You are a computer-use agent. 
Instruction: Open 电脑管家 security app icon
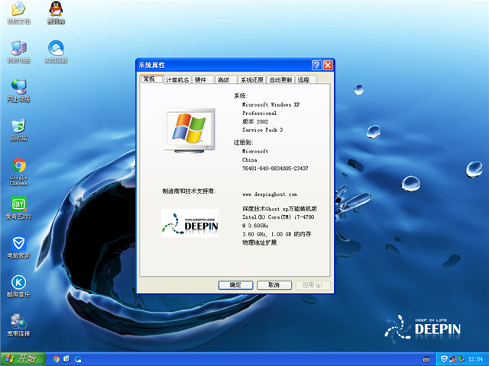tap(18, 246)
